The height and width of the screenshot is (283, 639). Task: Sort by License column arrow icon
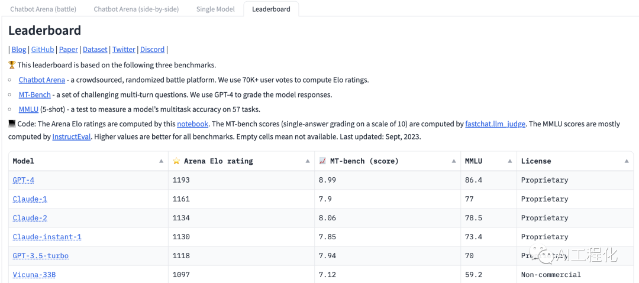[627, 161]
